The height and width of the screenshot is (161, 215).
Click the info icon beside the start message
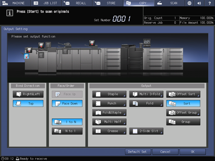[10, 13]
